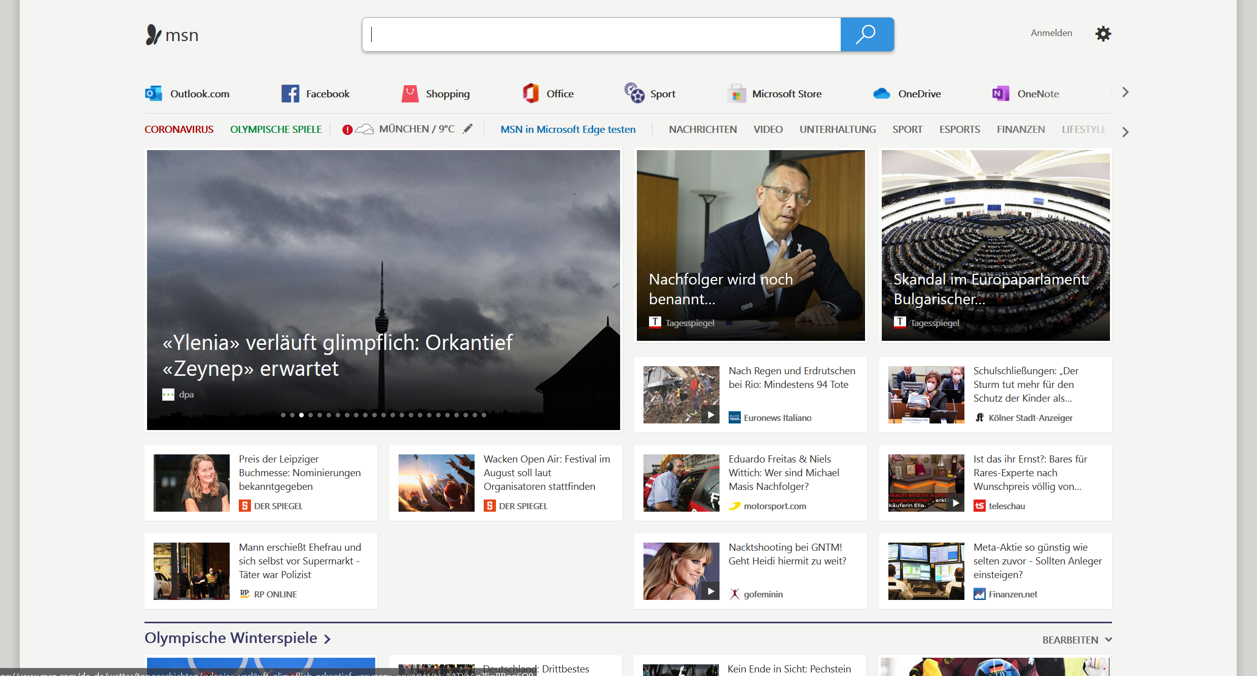Image resolution: width=1257 pixels, height=676 pixels.
Task: Click the OneDrive cloud icon
Action: pyautogui.click(x=882, y=93)
